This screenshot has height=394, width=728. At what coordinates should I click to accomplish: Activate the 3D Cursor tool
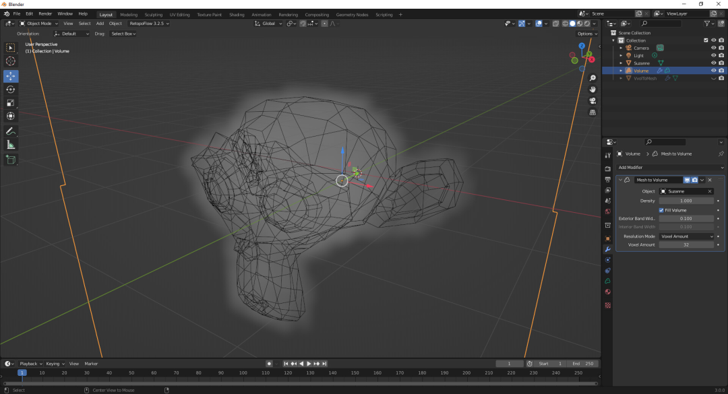point(11,61)
